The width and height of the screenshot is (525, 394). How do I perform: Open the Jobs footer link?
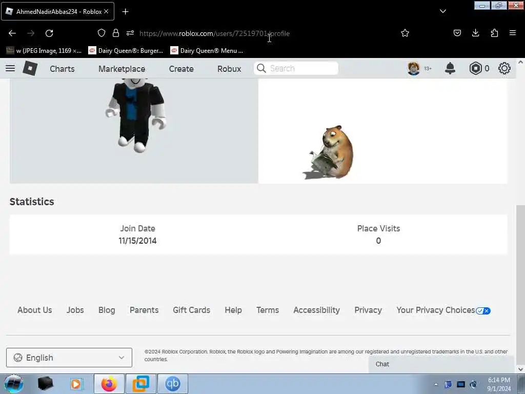point(75,310)
